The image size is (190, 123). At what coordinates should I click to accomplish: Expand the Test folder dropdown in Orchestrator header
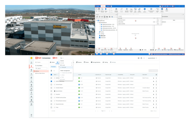pyautogui.click(x=62, y=58)
